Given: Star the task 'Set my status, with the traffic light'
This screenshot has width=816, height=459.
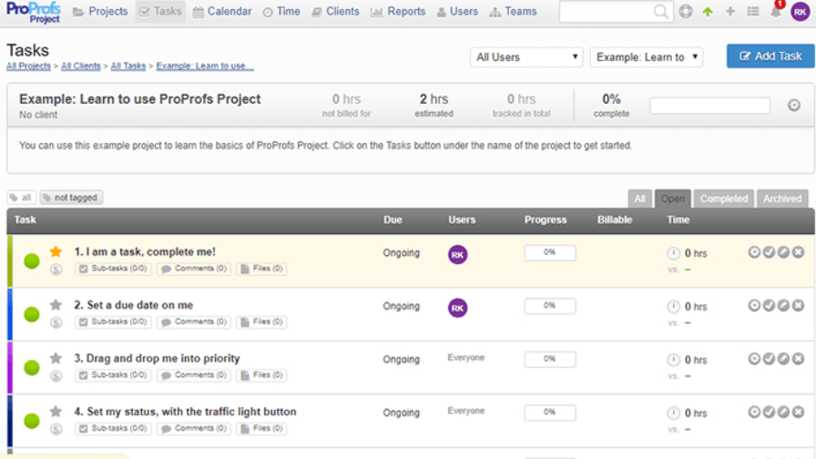Looking at the screenshot, I should (x=56, y=412).
